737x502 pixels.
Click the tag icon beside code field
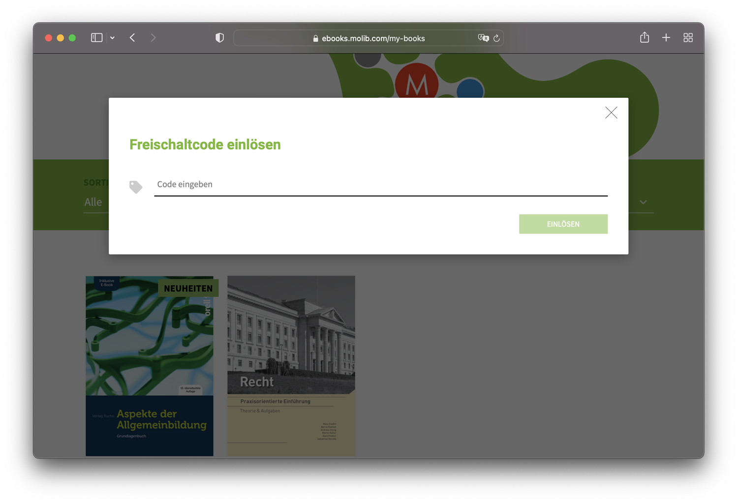pos(136,187)
